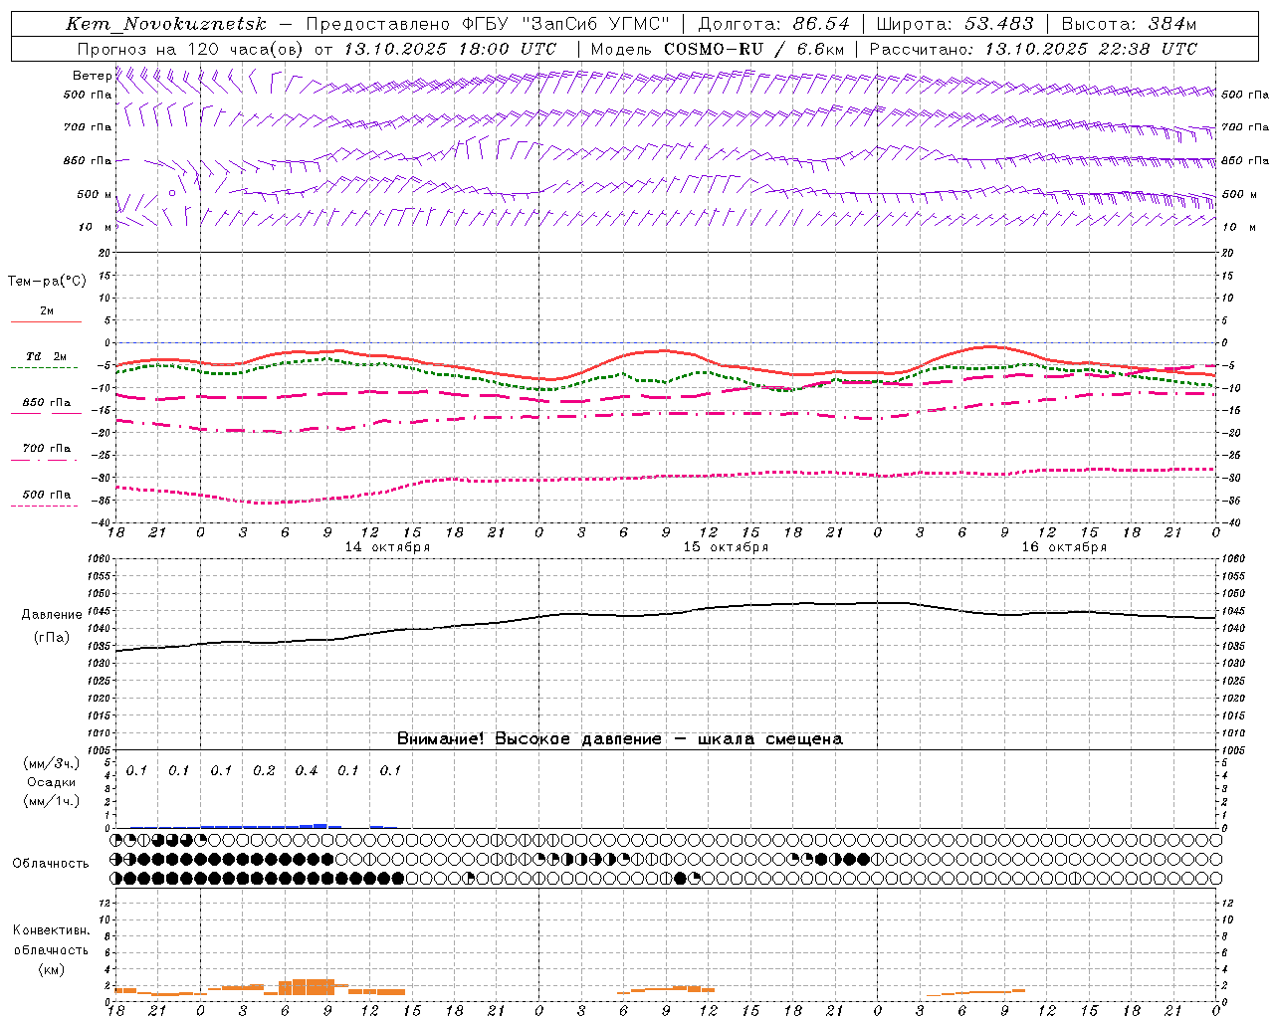Click the "14 октября" date label

point(387,547)
